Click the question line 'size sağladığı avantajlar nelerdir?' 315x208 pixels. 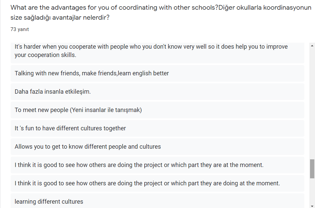(x=60, y=17)
